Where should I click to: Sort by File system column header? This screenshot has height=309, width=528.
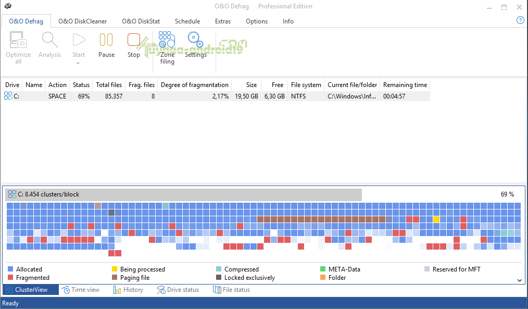[306, 85]
